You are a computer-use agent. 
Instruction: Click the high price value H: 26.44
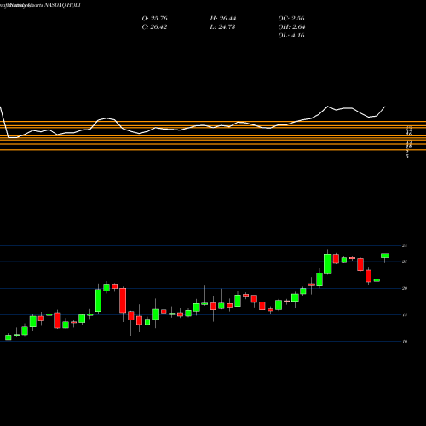223,19
